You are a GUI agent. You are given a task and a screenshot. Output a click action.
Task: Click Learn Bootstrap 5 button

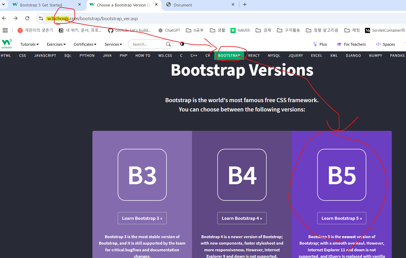pyautogui.click(x=342, y=218)
